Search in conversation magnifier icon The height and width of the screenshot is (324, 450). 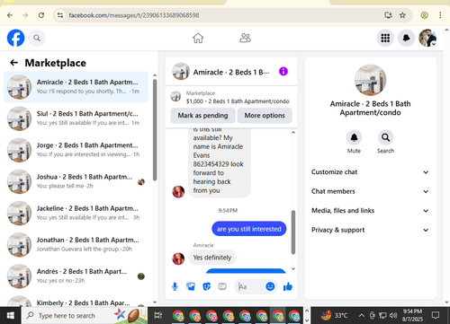click(x=385, y=137)
